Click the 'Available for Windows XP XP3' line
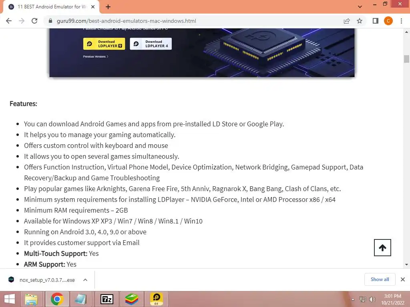This screenshot has width=410, height=307. pyautogui.click(x=113, y=221)
